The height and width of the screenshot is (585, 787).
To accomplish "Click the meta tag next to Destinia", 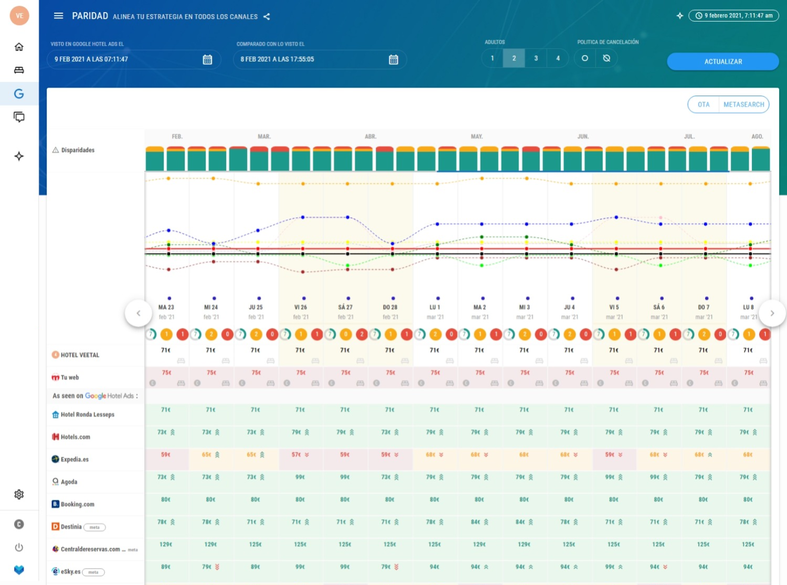I will (x=94, y=527).
